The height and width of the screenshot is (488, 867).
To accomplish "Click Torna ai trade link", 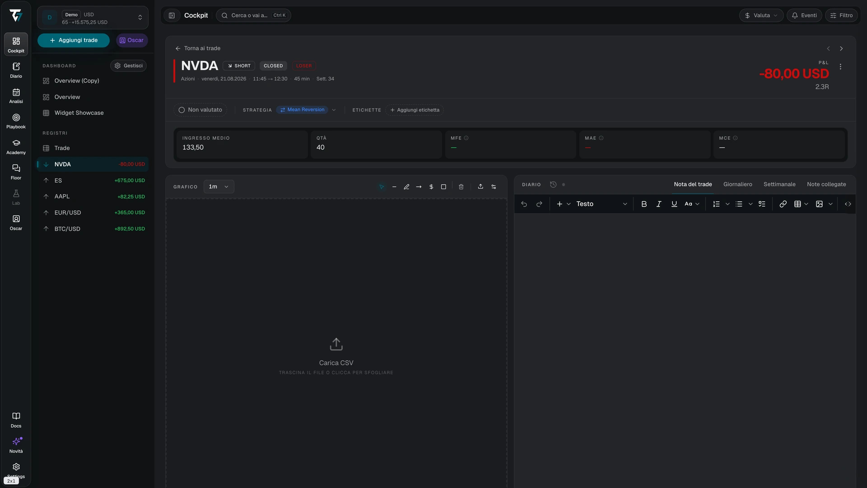I will tap(198, 48).
